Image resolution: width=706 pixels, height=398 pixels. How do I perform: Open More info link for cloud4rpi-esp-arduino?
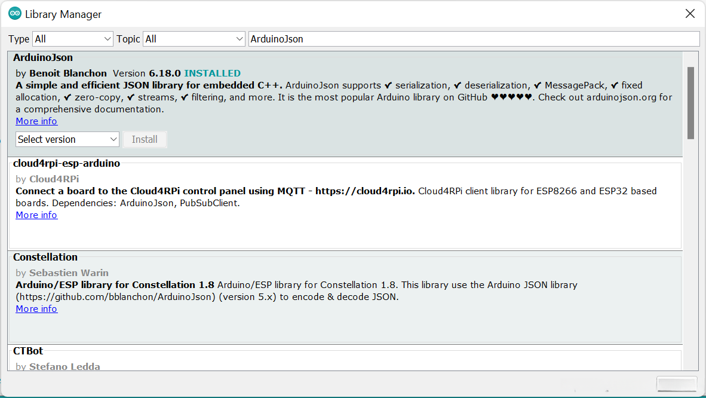click(x=36, y=215)
